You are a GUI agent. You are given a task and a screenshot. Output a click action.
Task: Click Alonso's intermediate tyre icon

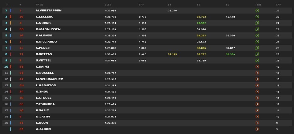click(257, 35)
